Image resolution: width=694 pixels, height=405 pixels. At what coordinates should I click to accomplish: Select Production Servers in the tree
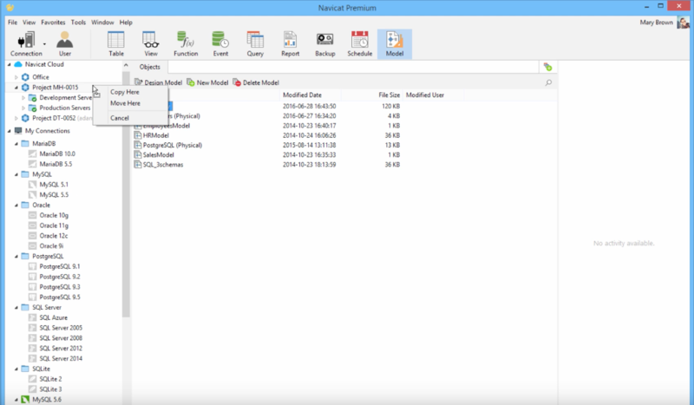[64, 108]
